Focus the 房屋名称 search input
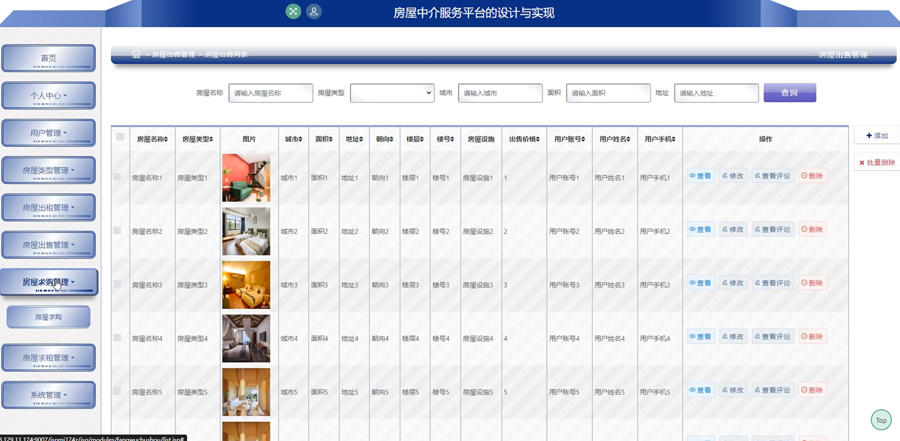 click(271, 93)
